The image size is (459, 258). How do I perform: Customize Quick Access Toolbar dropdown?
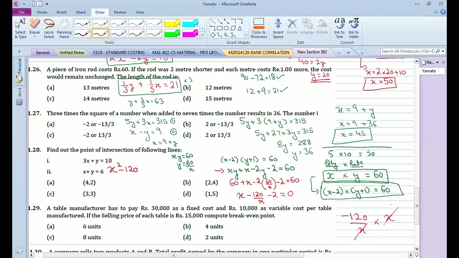click(47, 4)
